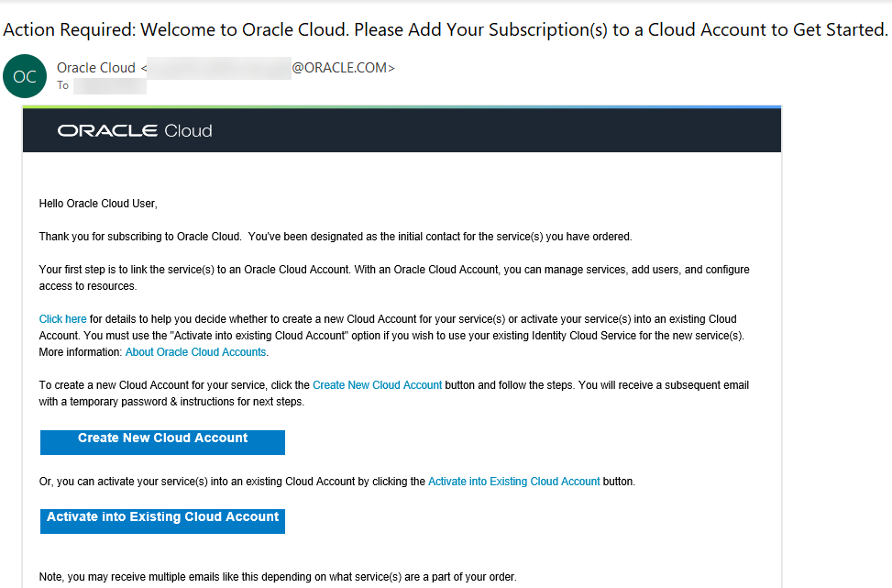Open the About Oracle Cloud Accounts link
This screenshot has width=892, height=588.
tap(195, 351)
